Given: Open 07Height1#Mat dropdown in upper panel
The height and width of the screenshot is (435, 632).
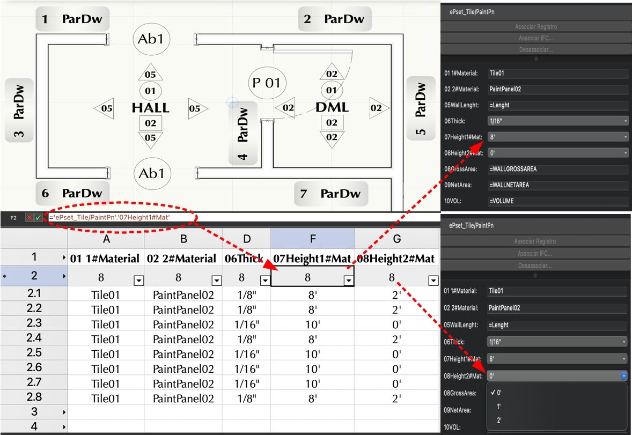Looking at the screenshot, I should click(558, 137).
